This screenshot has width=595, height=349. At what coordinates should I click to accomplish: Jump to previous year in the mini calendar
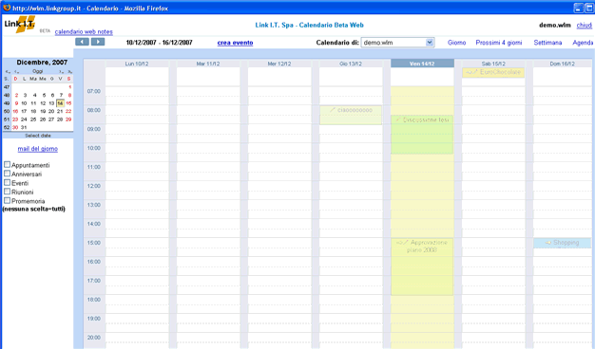[8, 71]
